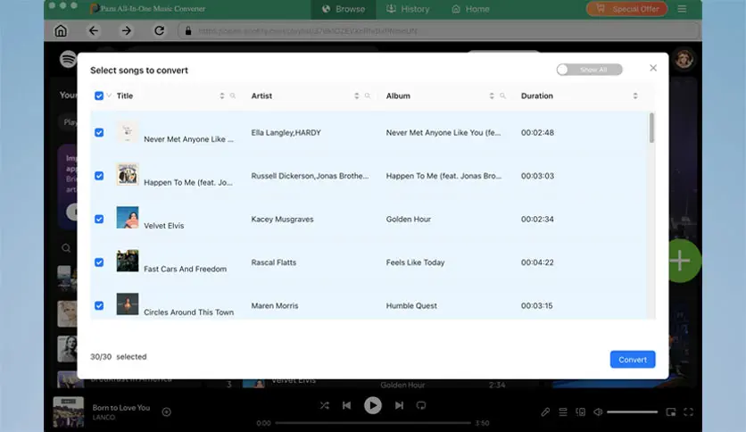
Task: Toggle the Show All switch
Action: tap(590, 70)
